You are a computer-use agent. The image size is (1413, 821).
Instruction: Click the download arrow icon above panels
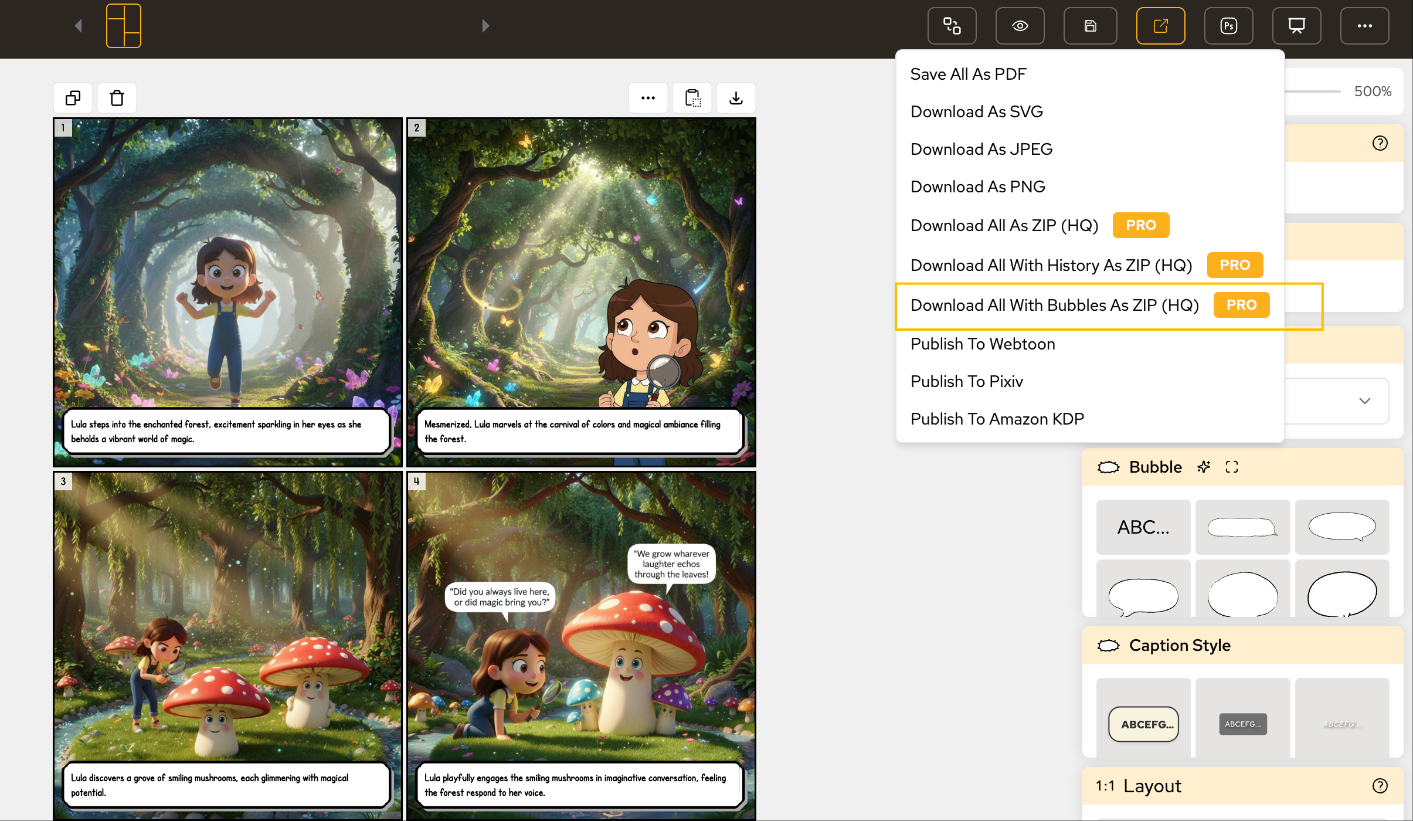[x=736, y=98]
